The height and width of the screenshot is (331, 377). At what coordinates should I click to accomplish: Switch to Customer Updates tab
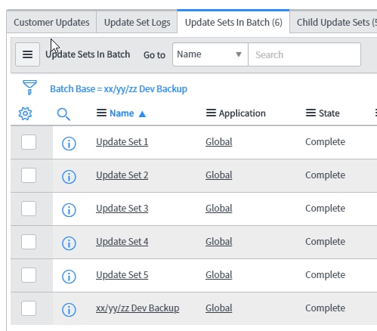tap(51, 22)
